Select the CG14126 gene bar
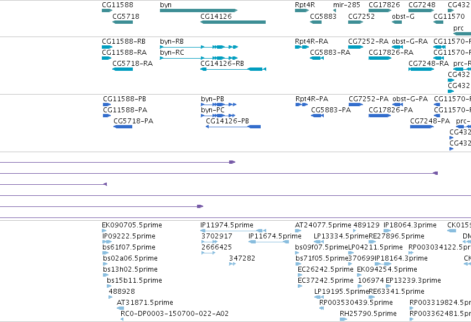Viewport: 471px width, 322px height. point(233,22)
